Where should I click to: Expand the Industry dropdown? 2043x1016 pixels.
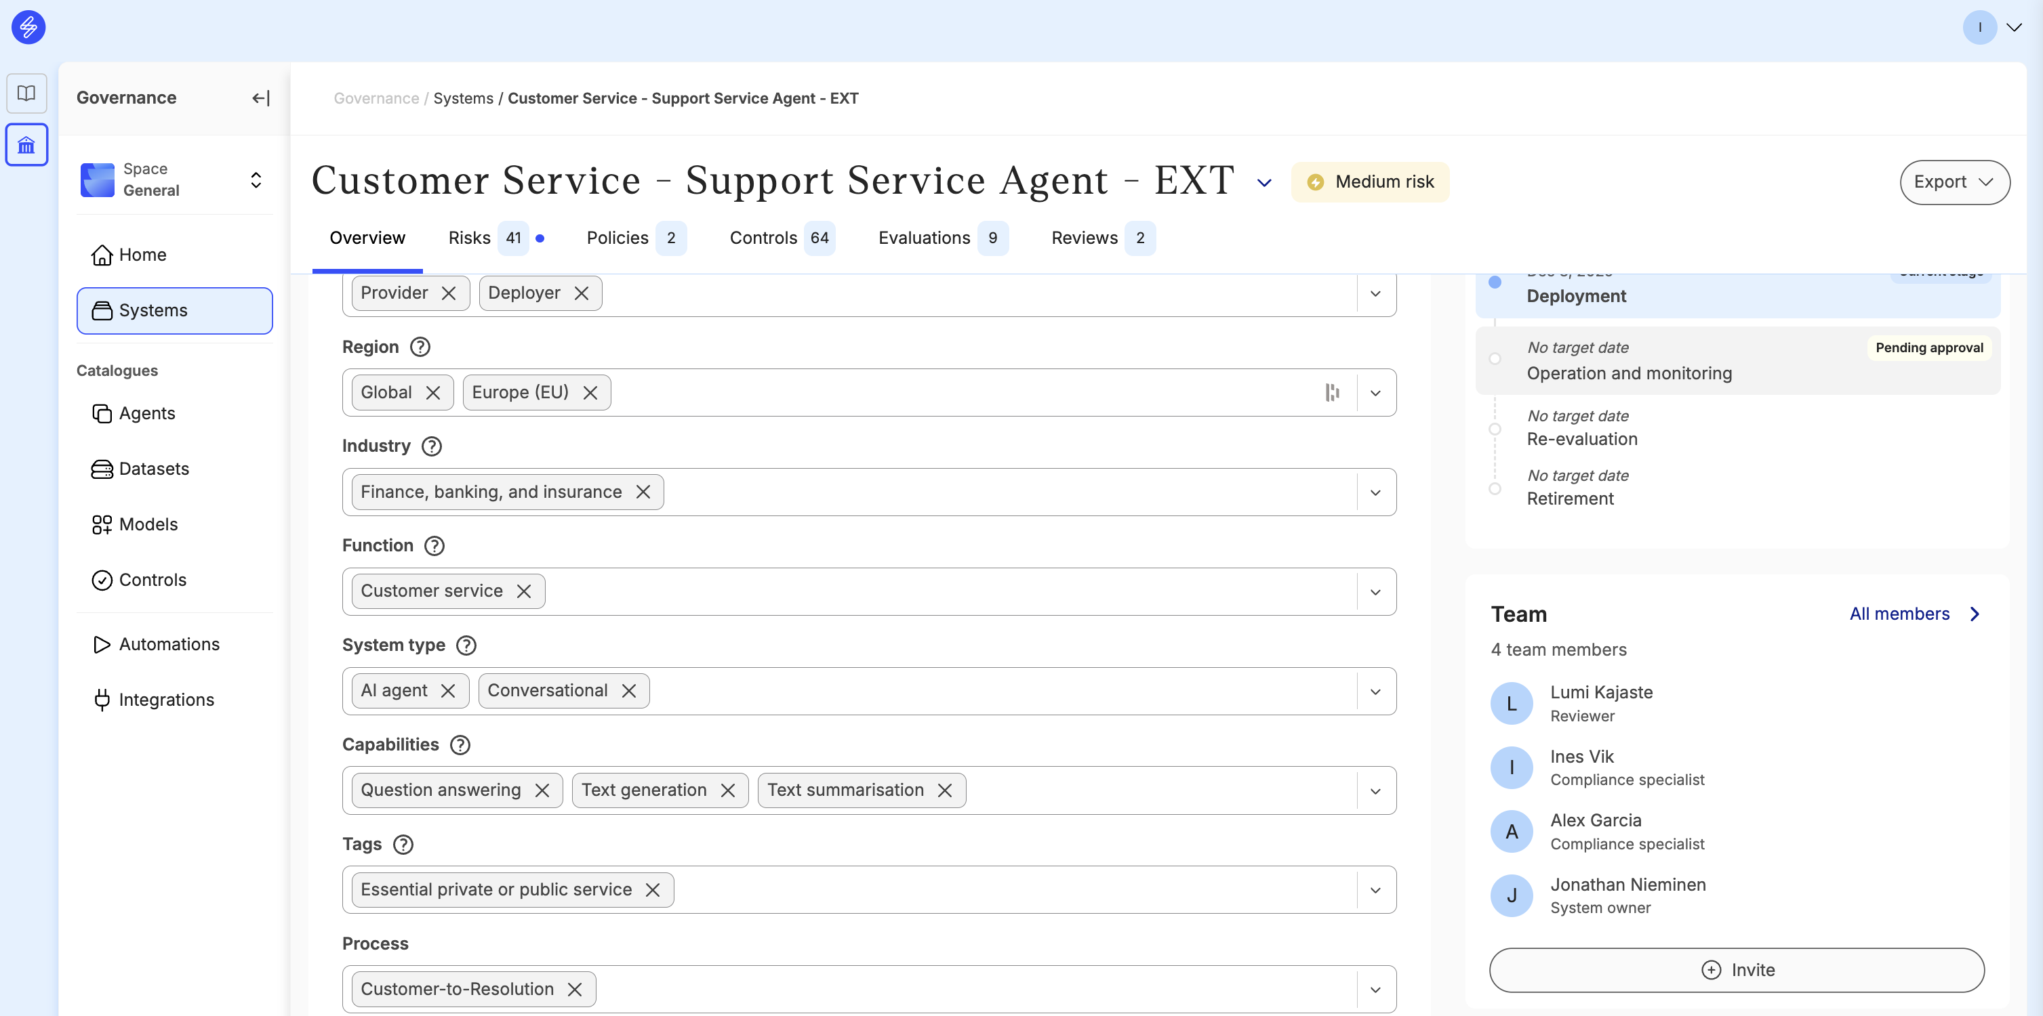point(1376,493)
